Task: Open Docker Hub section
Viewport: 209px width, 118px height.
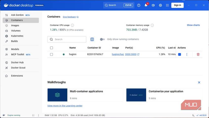Action: (21, 62)
